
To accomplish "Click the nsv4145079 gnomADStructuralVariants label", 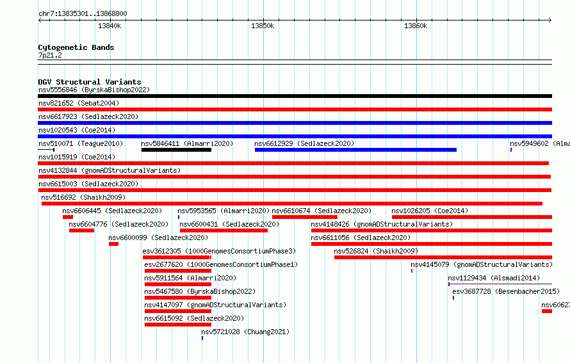I will coord(482,264).
